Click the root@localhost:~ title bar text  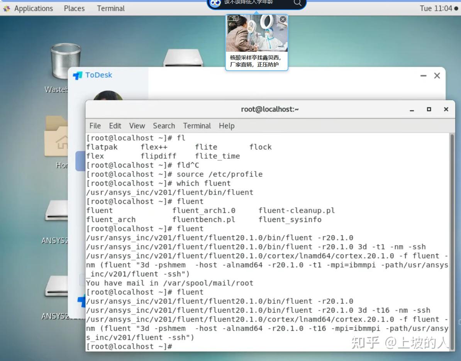click(x=269, y=109)
